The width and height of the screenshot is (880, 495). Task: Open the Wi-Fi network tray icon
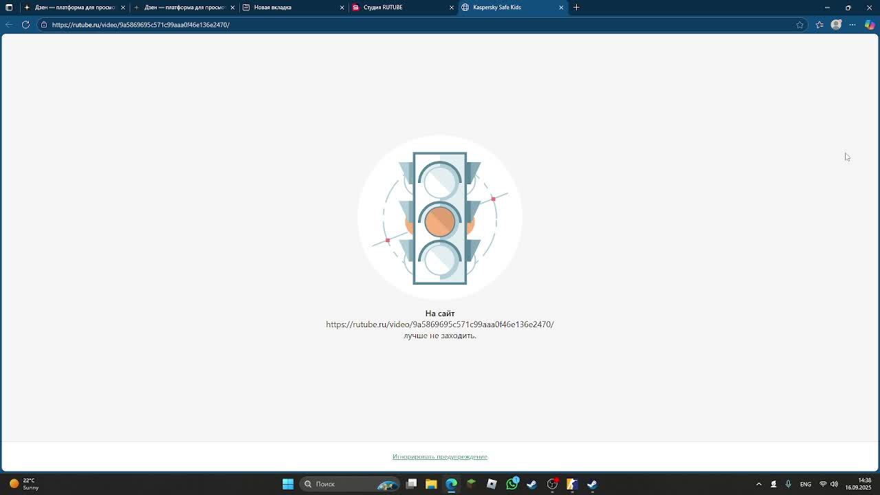pos(823,484)
